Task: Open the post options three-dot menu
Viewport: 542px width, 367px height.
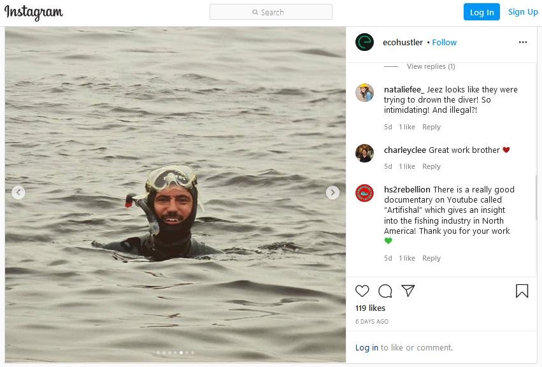Action: (x=523, y=41)
